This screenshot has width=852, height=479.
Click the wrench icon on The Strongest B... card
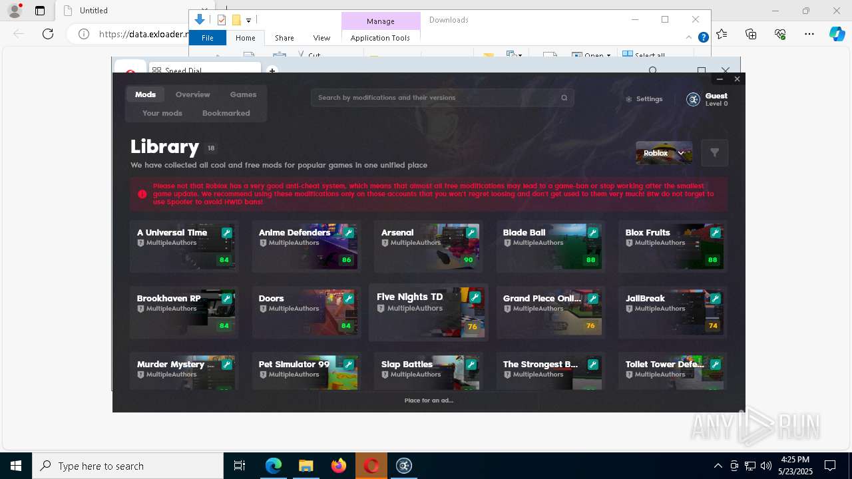click(593, 365)
